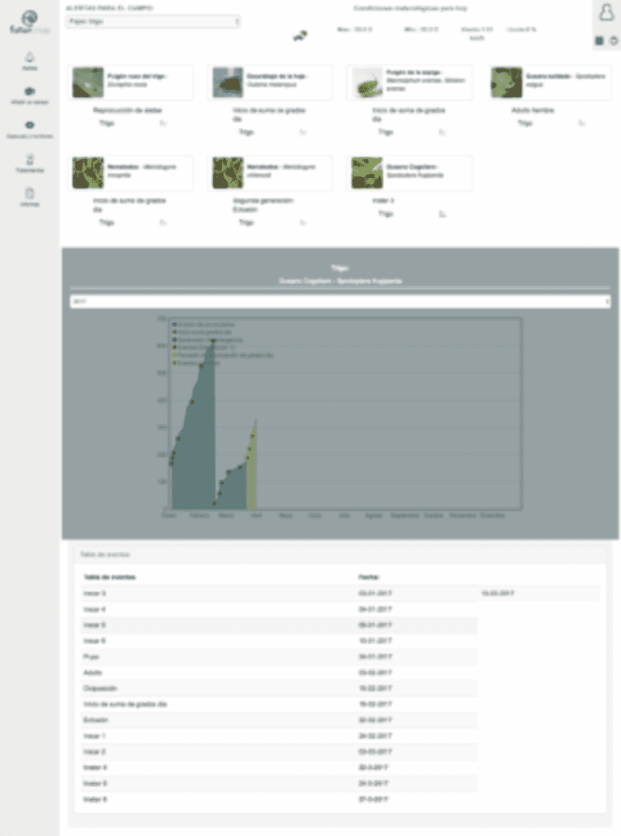Select the Gusano Cogollero pest card

[410, 172]
